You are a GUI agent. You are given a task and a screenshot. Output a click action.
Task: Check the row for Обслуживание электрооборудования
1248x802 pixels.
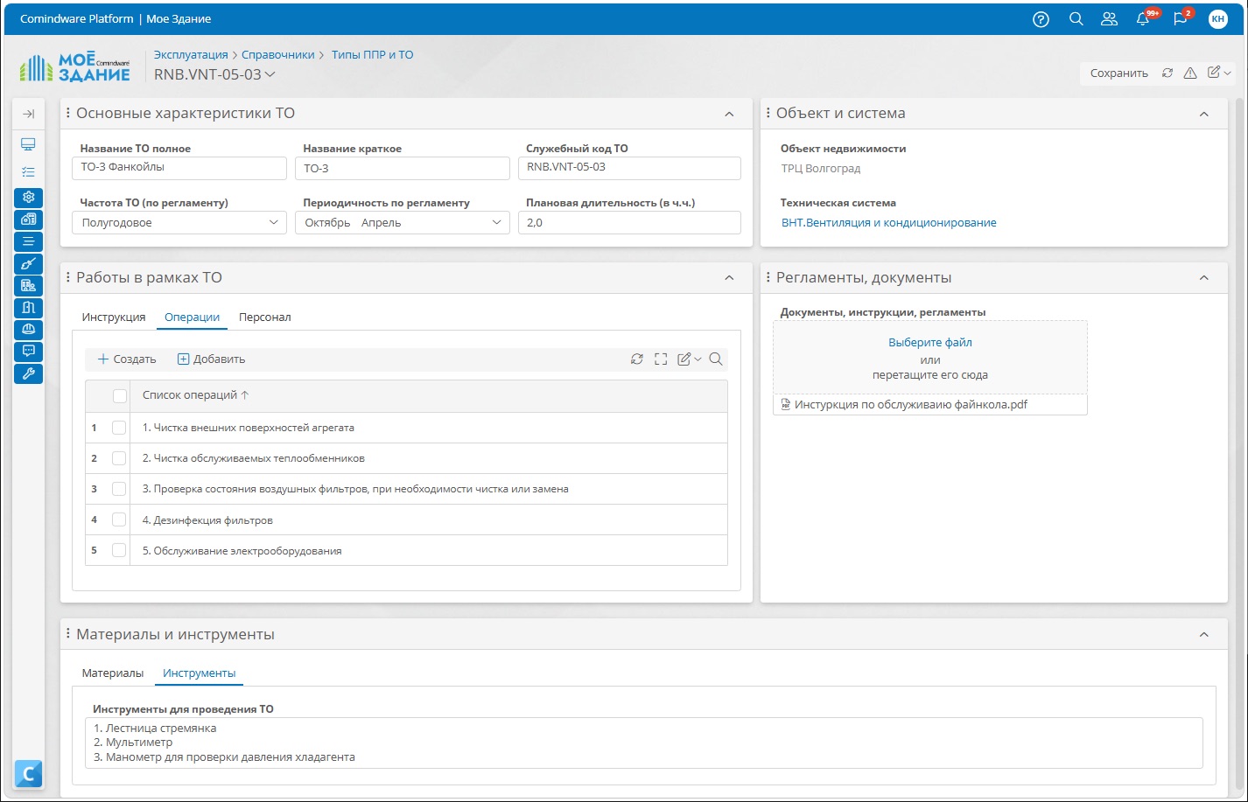pyautogui.click(x=120, y=550)
